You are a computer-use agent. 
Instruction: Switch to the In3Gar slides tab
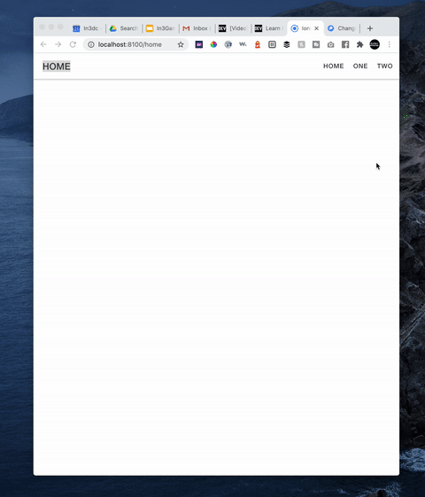click(x=160, y=28)
